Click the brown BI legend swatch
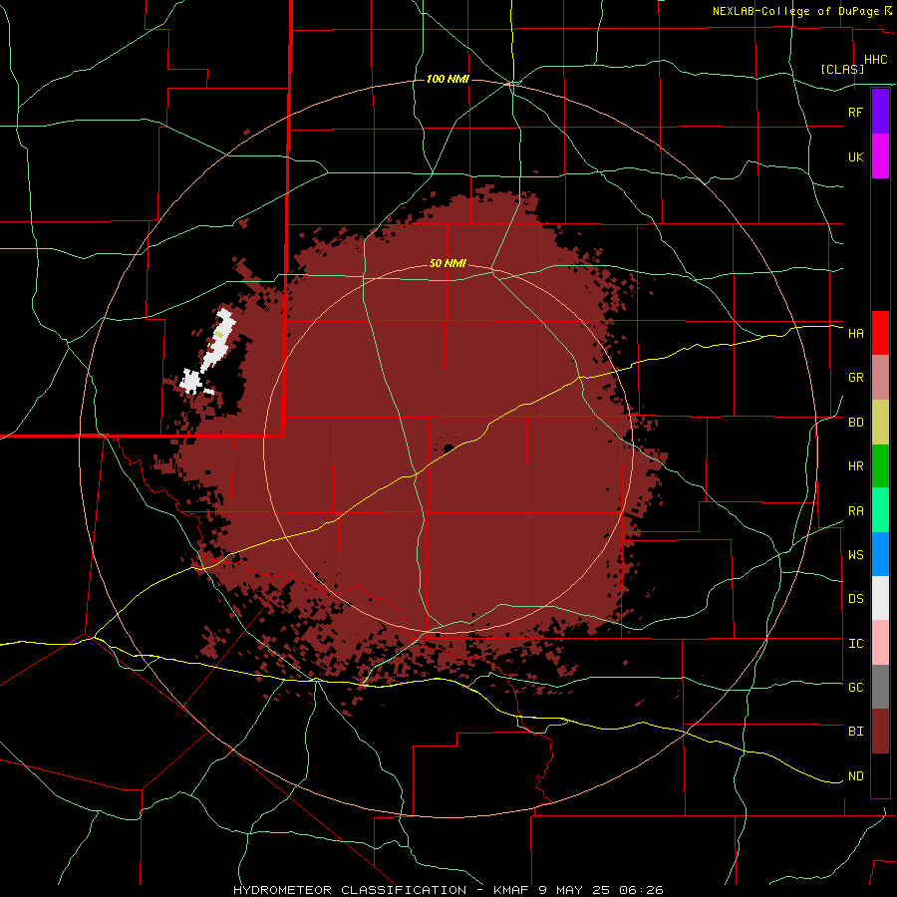Screen dimensions: 897x897 pyautogui.click(x=880, y=732)
